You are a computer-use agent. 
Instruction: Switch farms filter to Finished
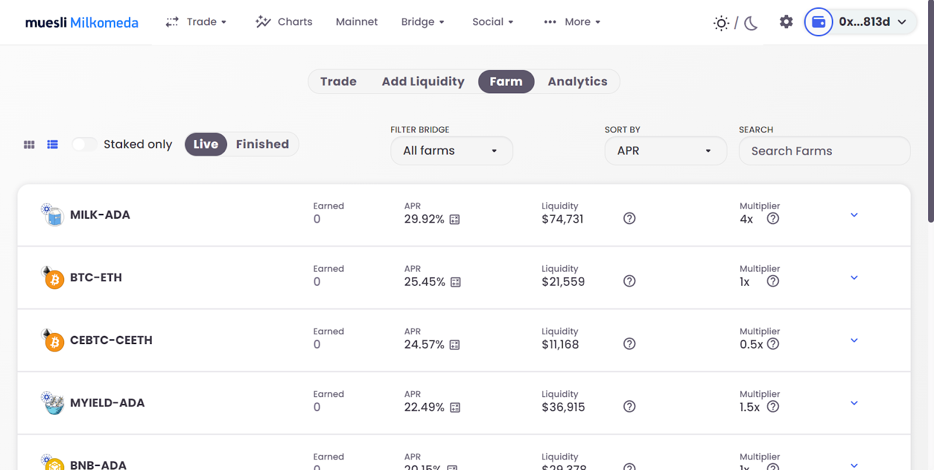pos(262,145)
